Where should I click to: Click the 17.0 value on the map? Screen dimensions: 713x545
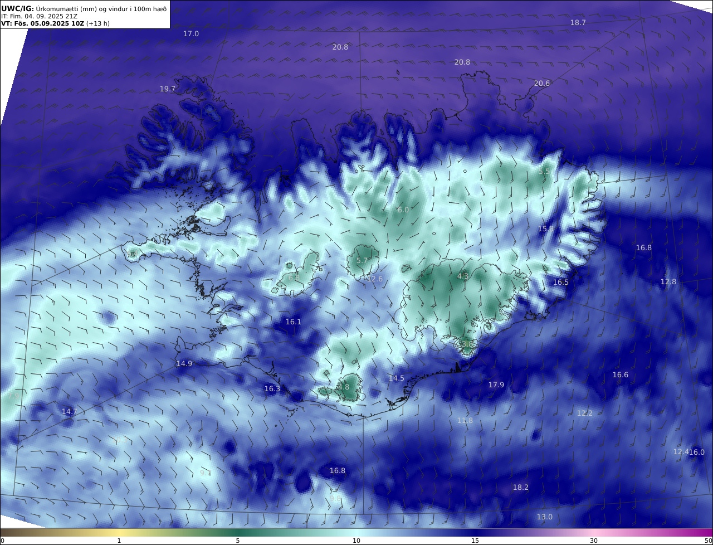click(x=191, y=34)
